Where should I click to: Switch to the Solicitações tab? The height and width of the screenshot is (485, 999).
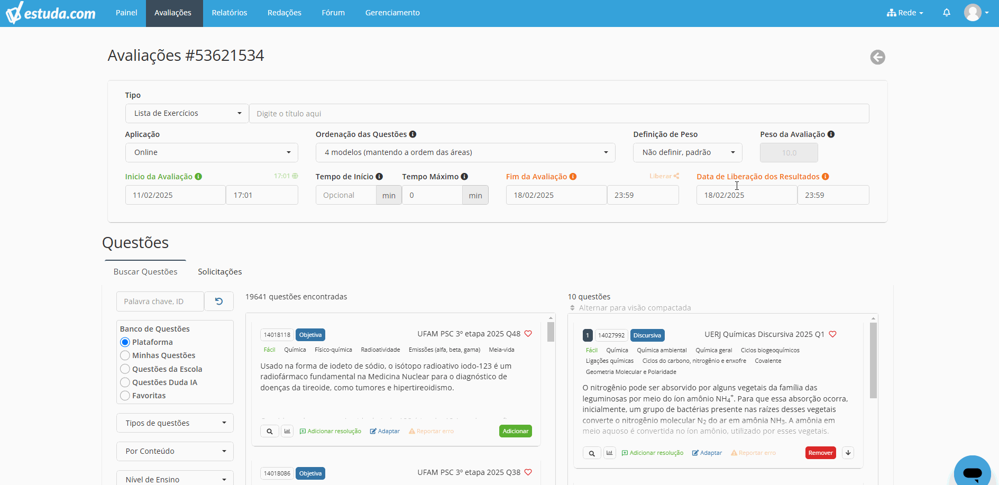219,272
